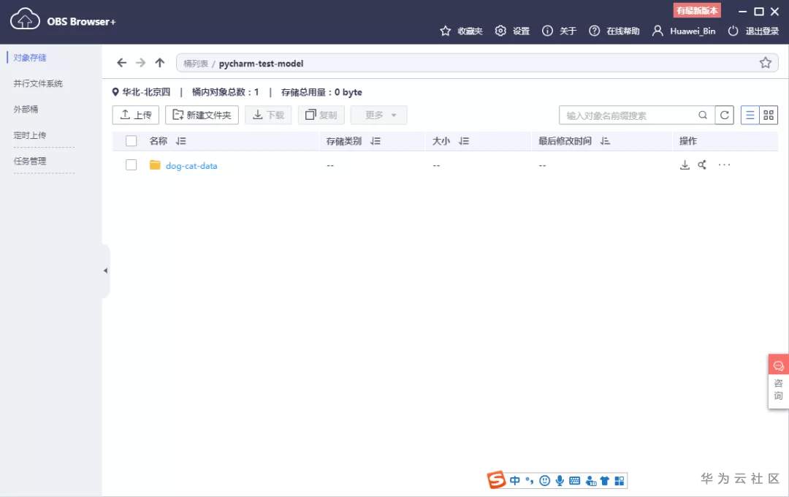Image resolution: width=789 pixels, height=497 pixels.
Task: Select 定时上传 in the sidebar
Action: pyautogui.click(x=30, y=135)
